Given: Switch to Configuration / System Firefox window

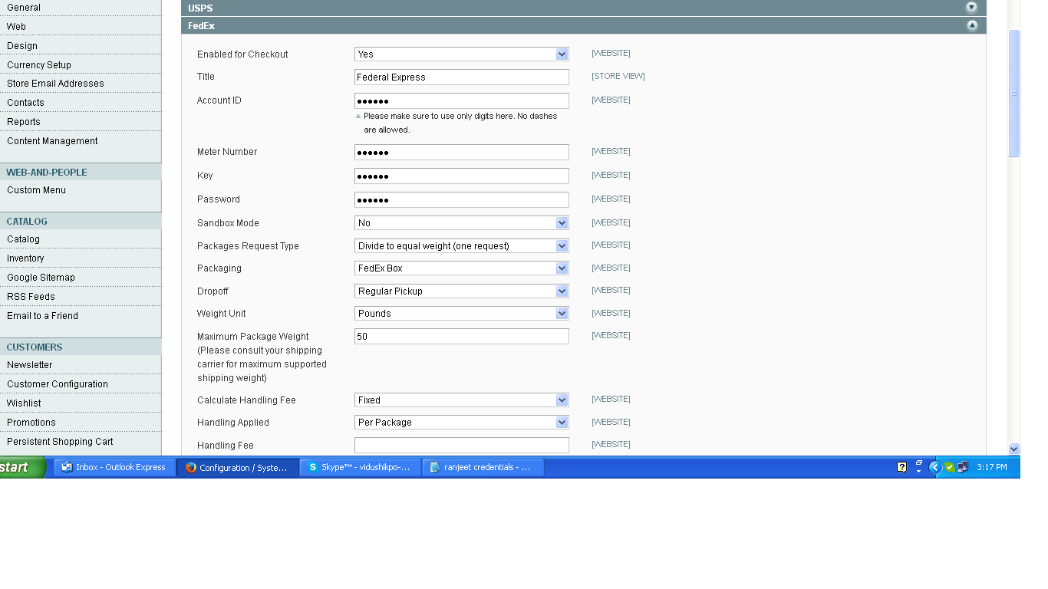Looking at the screenshot, I should (x=238, y=467).
